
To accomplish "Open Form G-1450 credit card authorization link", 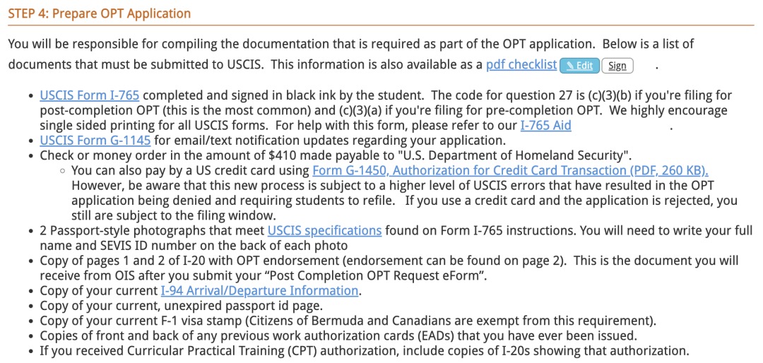I will tap(511, 171).
